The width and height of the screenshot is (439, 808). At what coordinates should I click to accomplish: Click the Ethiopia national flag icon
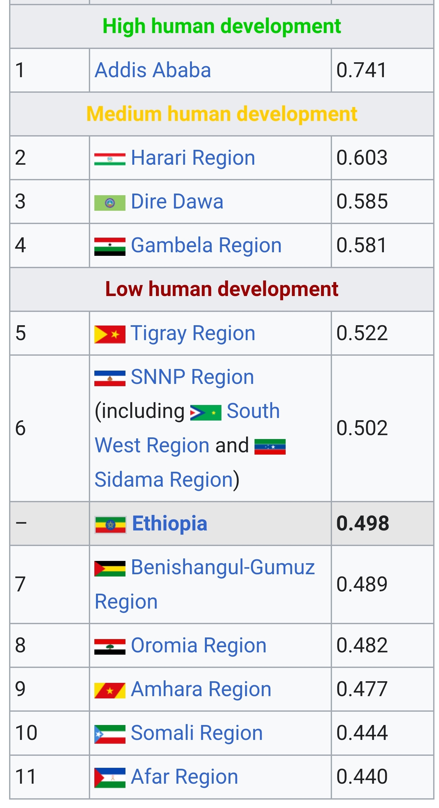coord(110,525)
